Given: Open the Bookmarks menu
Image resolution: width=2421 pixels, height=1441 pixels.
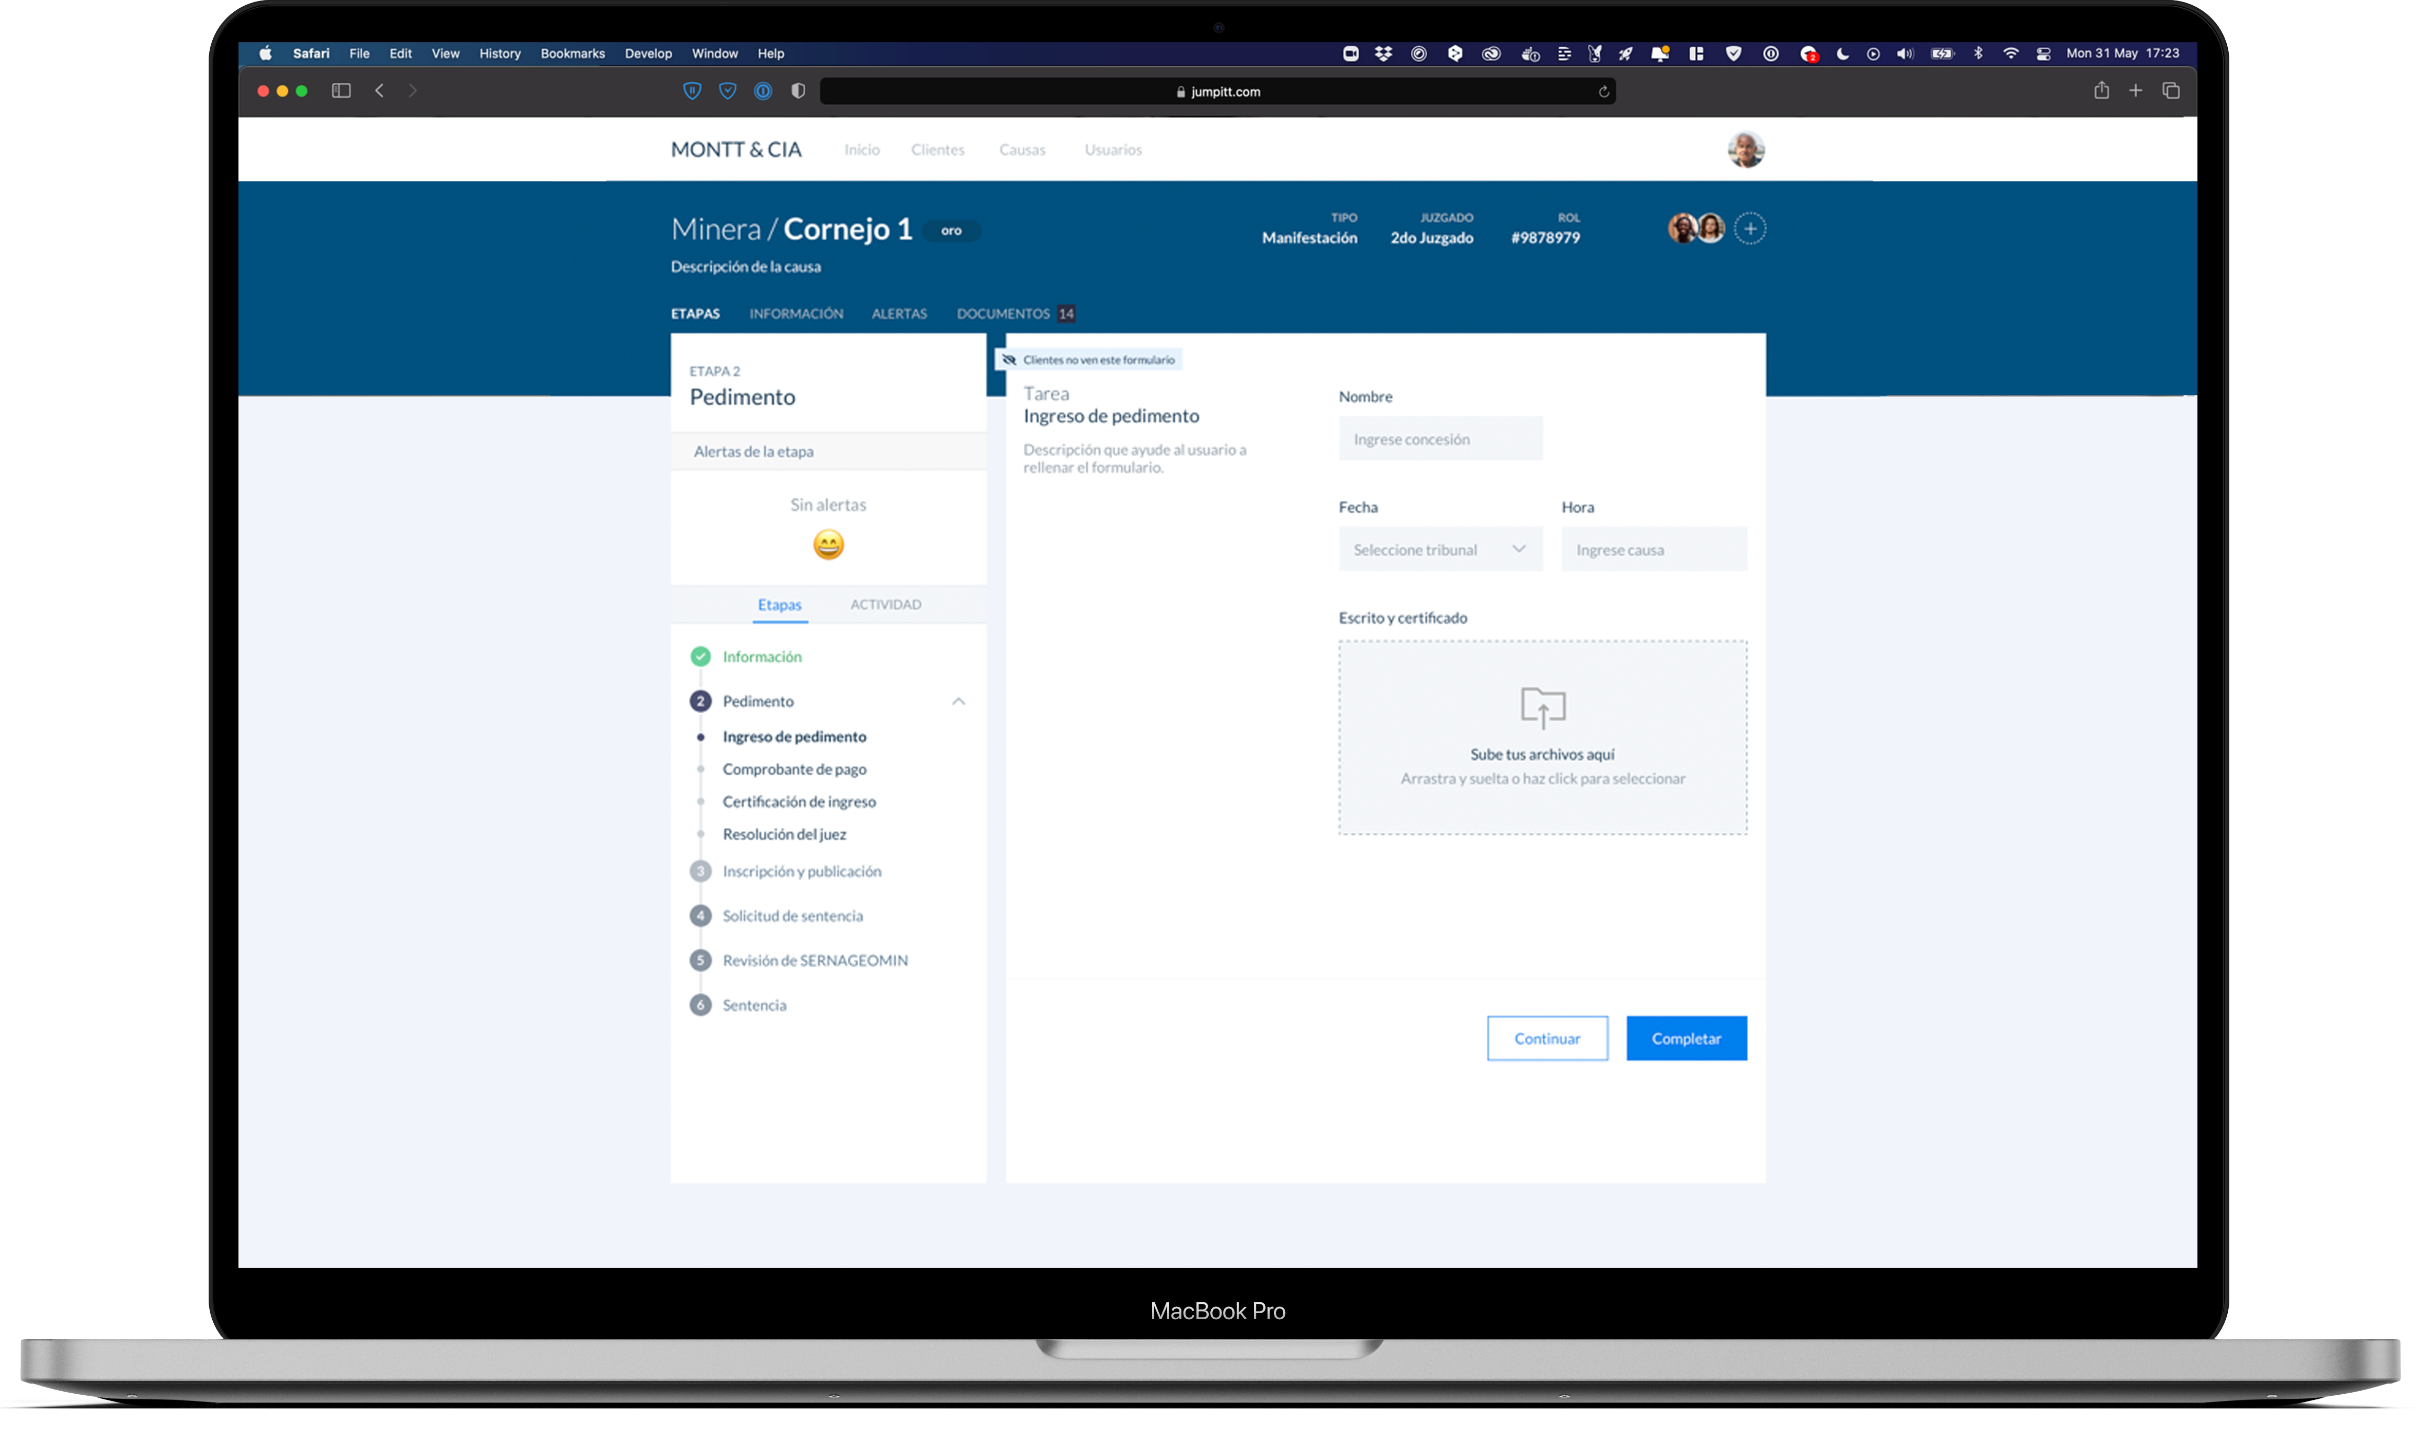Looking at the screenshot, I should 572,53.
